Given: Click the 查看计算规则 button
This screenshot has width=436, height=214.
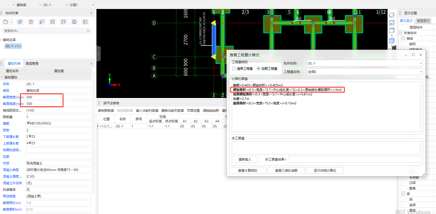Looking at the screenshot, I should coord(248,170).
